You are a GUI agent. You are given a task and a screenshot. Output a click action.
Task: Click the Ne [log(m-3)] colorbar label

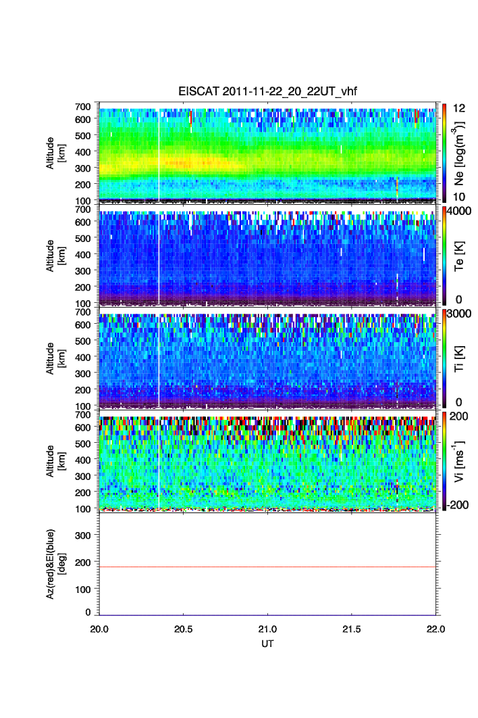click(459, 154)
